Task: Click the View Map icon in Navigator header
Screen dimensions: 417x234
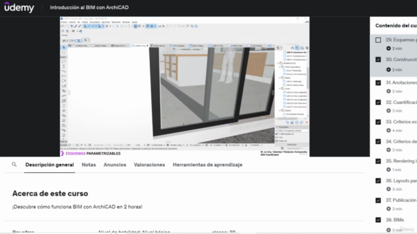Action: (x=297, y=48)
